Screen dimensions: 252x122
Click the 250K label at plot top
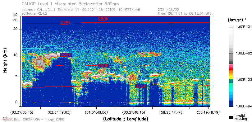[103, 19]
